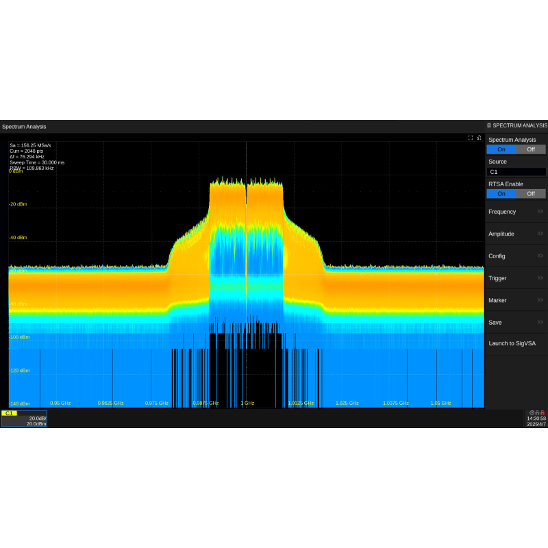Open the Marker menu item

(516, 300)
